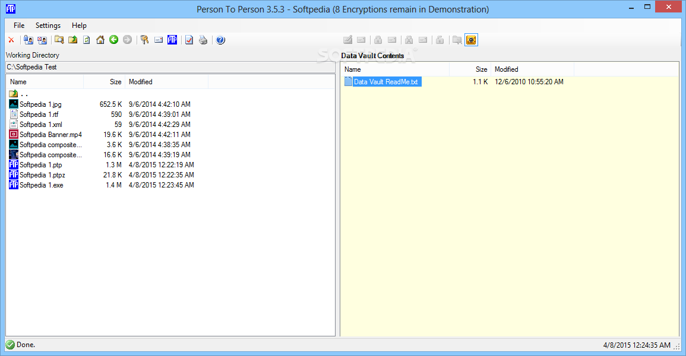
Task: Click the green check status icon
Action: (10, 345)
